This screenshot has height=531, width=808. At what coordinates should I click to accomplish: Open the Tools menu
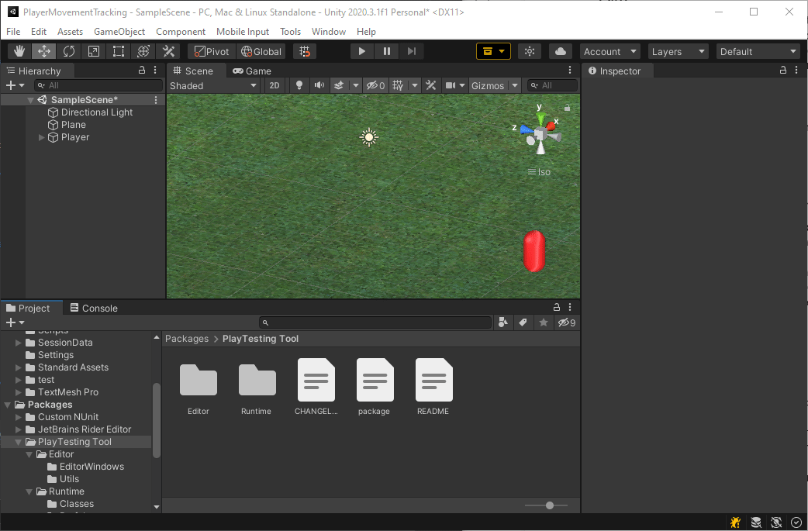coord(291,32)
